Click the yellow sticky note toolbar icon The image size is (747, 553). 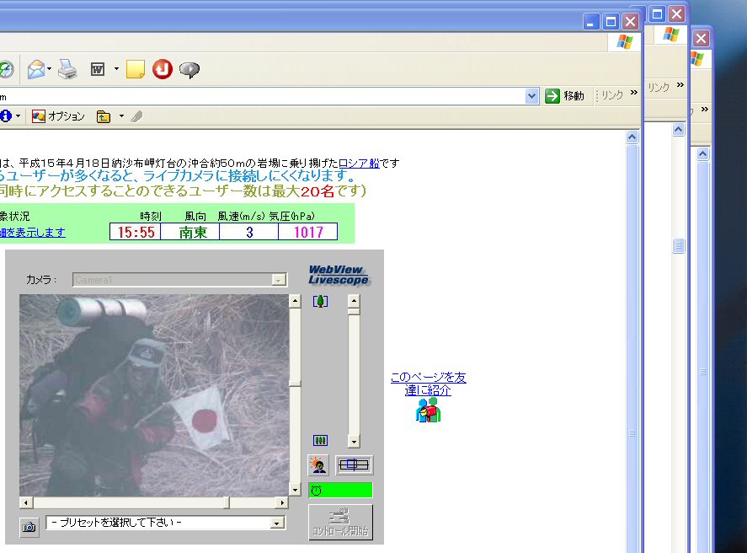click(x=135, y=69)
